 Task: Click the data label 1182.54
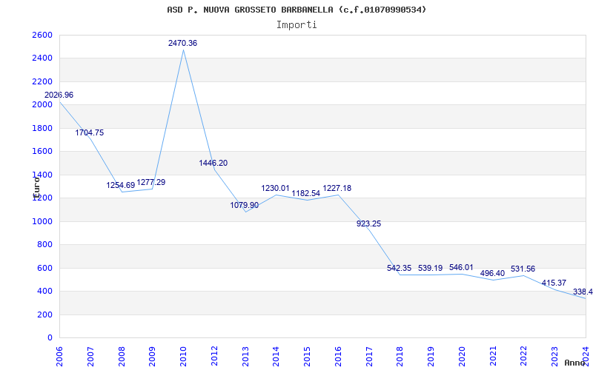pos(306,193)
